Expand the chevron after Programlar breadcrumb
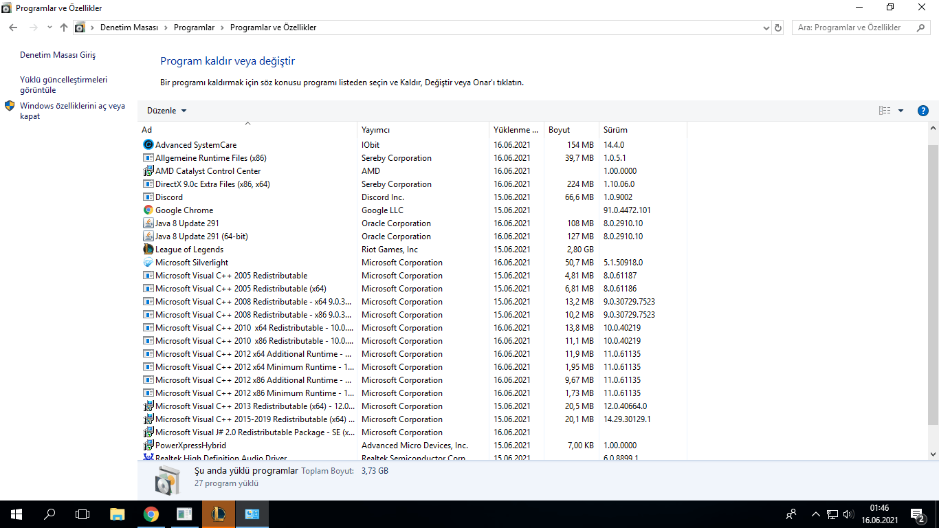The height and width of the screenshot is (528, 939). point(221,27)
